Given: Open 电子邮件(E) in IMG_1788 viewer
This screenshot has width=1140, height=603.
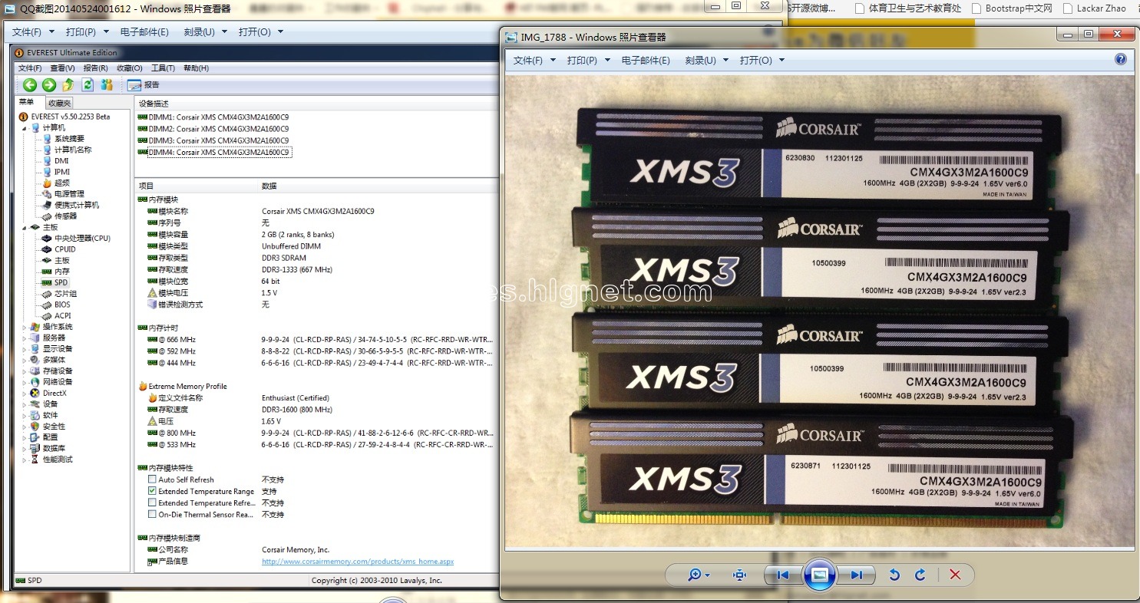Looking at the screenshot, I should coord(646,60).
